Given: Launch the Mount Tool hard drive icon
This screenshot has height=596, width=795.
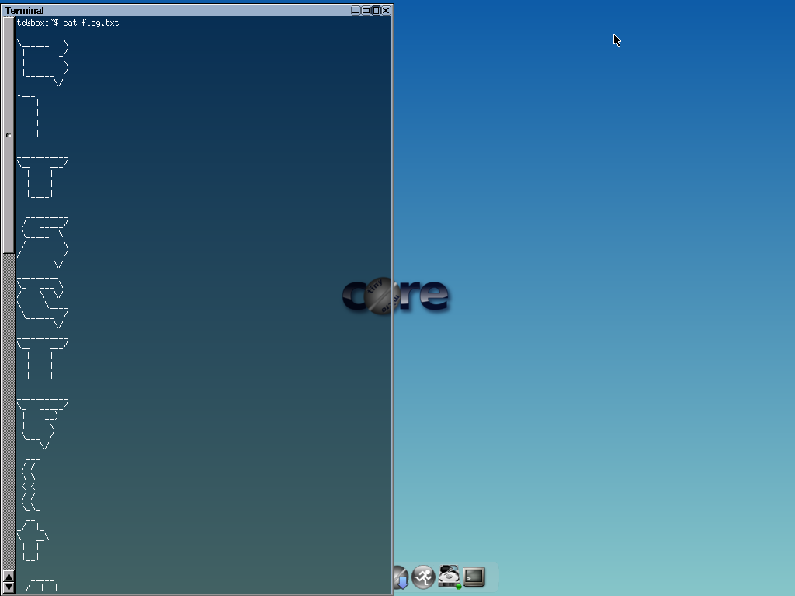Looking at the screenshot, I should click(449, 576).
